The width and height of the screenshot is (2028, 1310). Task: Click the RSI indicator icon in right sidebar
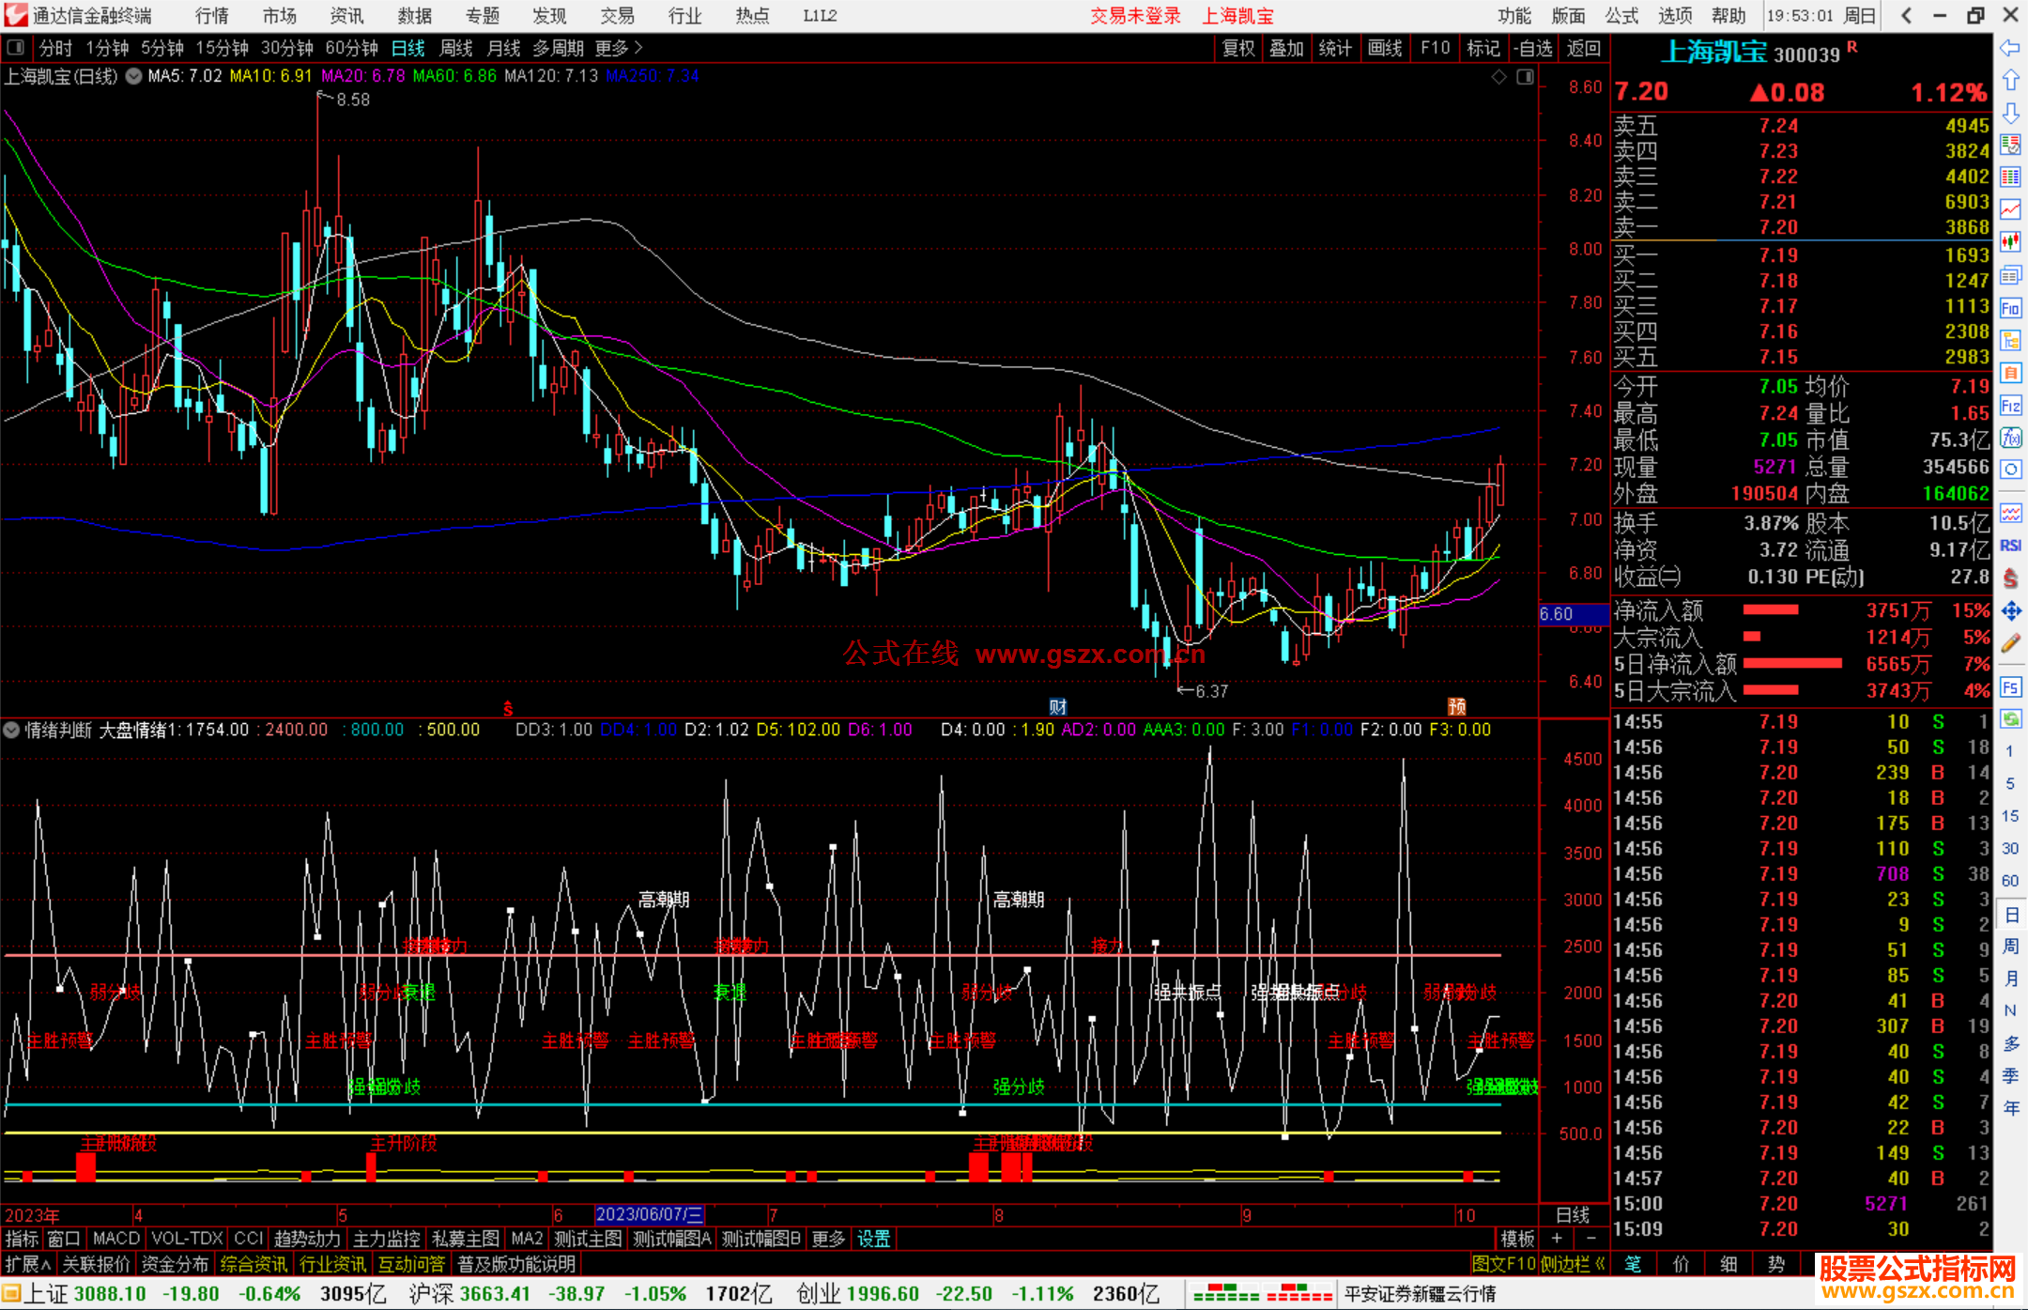tap(2010, 546)
